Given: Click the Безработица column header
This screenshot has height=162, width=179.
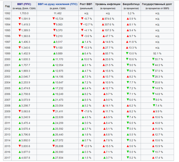Looking at the screenshot, I should pos(131,6).
